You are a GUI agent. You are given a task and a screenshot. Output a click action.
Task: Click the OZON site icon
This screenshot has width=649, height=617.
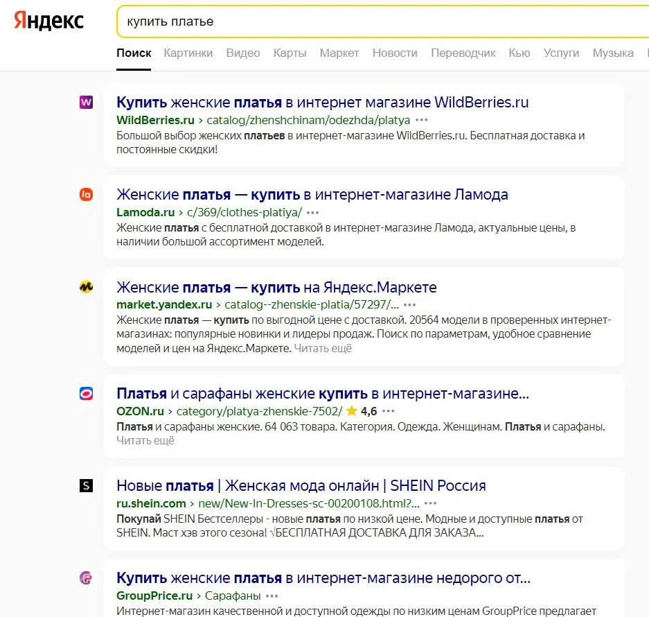[x=86, y=393]
